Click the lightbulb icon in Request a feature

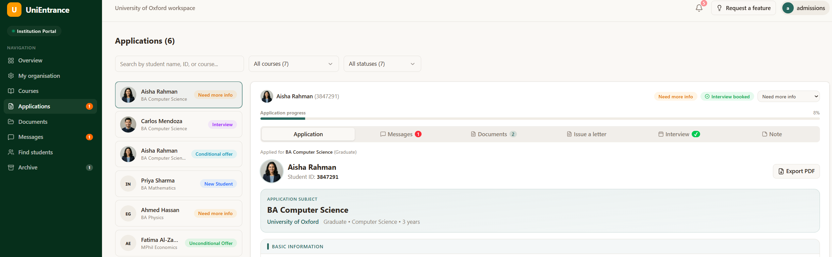point(719,8)
